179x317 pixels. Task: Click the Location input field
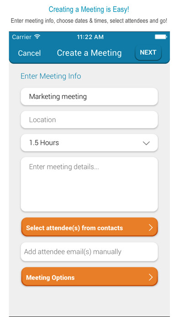click(89, 120)
